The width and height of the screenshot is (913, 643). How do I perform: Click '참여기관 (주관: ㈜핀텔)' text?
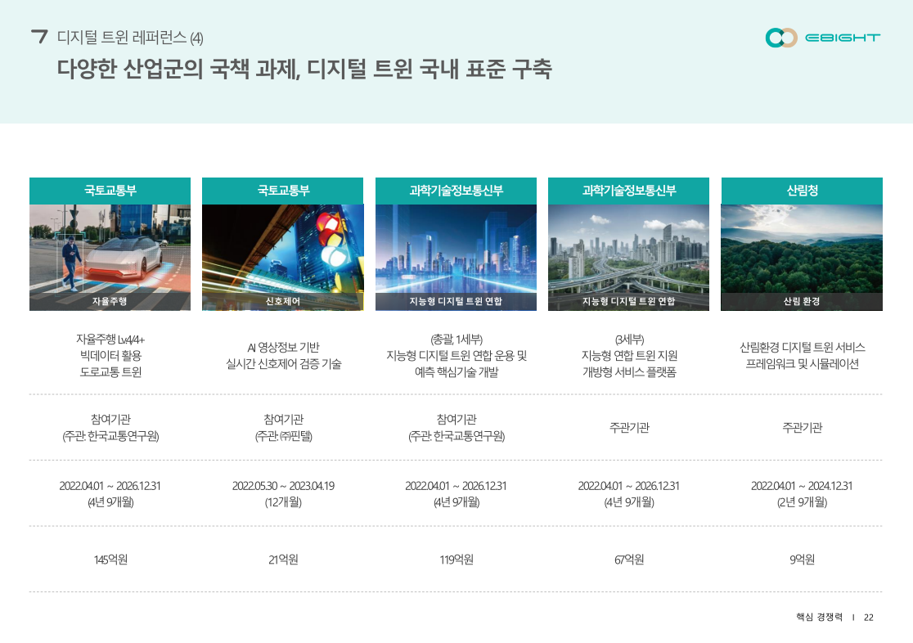[284, 428]
